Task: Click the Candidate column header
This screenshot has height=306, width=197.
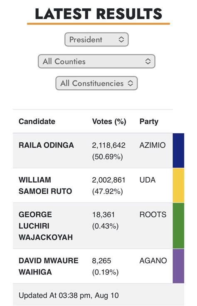Action: point(37,121)
